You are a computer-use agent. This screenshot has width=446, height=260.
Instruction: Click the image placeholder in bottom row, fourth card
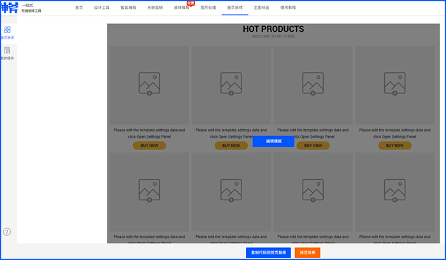pyautogui.click(x=395, y=190)
